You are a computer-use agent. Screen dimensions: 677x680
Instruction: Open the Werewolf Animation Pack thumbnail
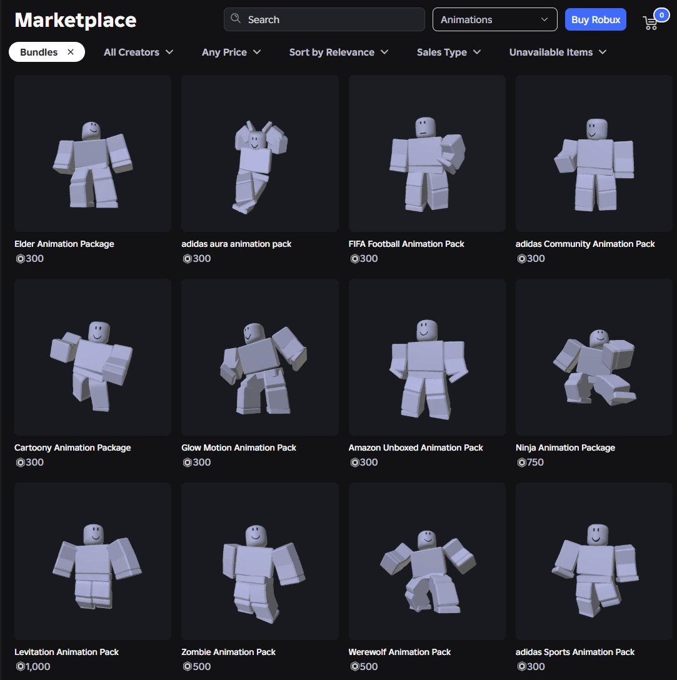(x=427, y=561)
